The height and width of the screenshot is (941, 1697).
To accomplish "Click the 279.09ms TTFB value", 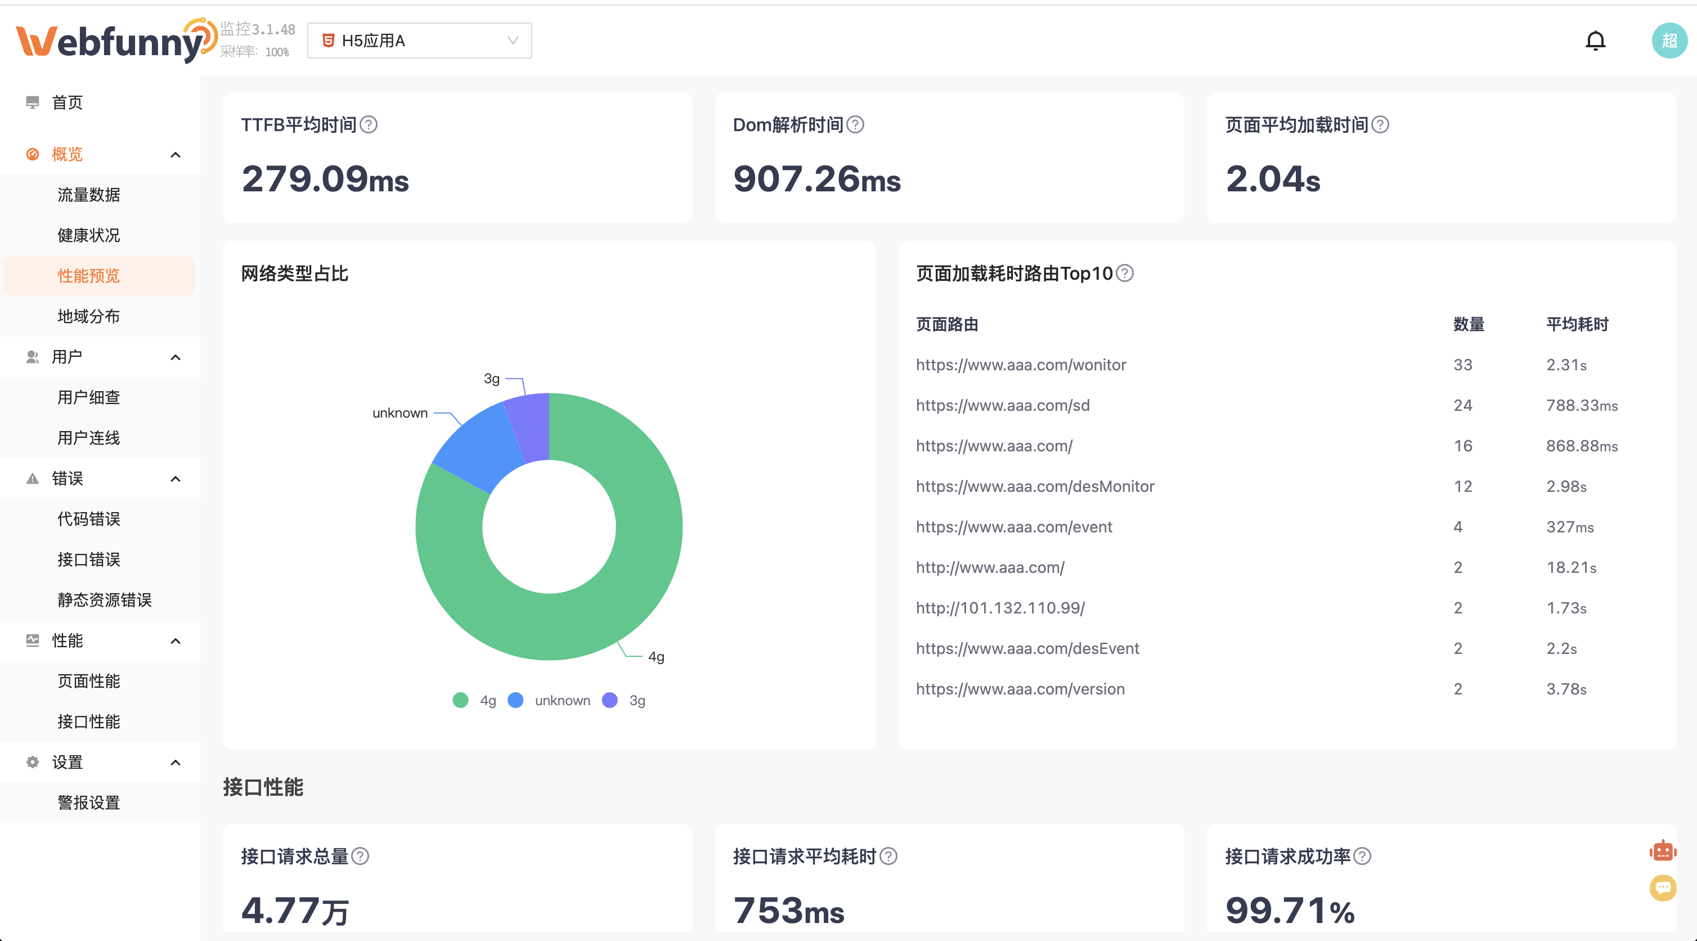I will tap(325, 178).
